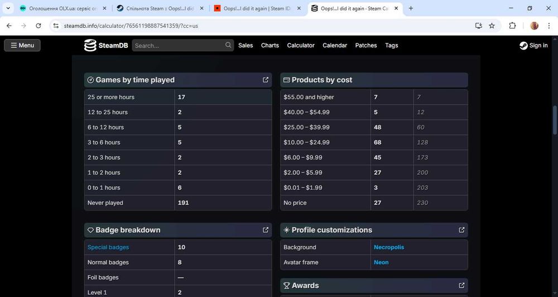Screen dimensions: 558x297
Task: Click the install app icon in address bar
Action: 478,26
